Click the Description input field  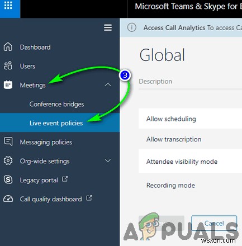190,82
